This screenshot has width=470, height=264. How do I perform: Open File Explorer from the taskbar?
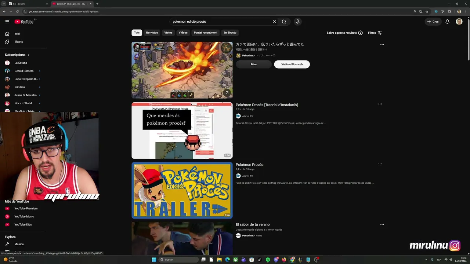pos(219,260)
